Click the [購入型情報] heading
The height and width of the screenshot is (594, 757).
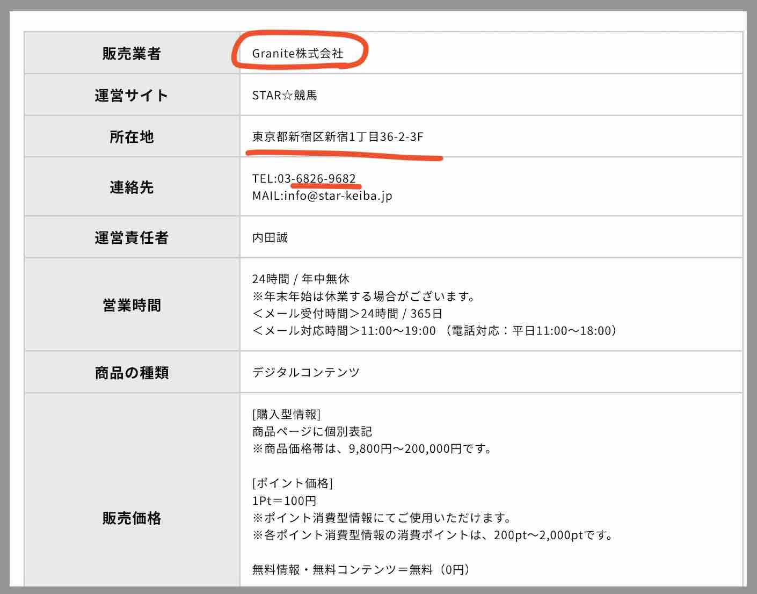pyautogui.click(x=286, y=414)
